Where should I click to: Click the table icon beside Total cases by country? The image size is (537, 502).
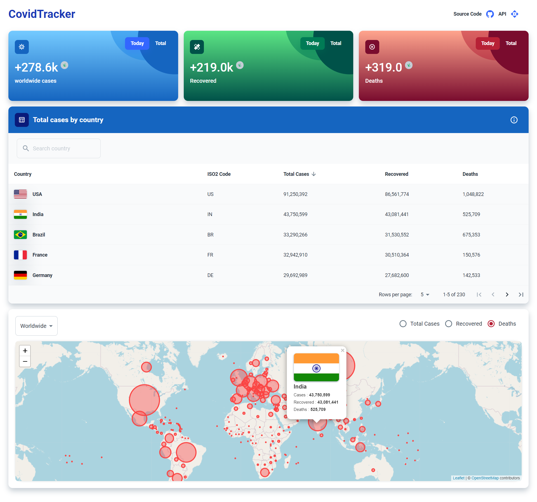(x=22, y=120)
